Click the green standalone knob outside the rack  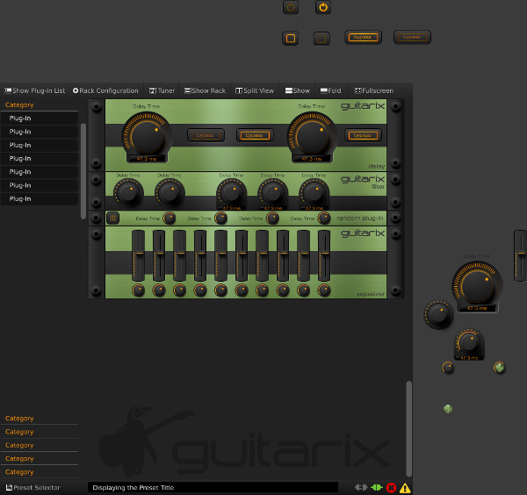500,368
